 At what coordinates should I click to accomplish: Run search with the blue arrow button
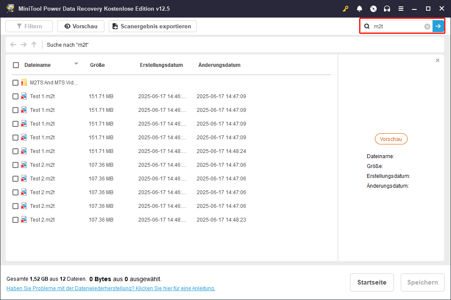tap(438, 26)
